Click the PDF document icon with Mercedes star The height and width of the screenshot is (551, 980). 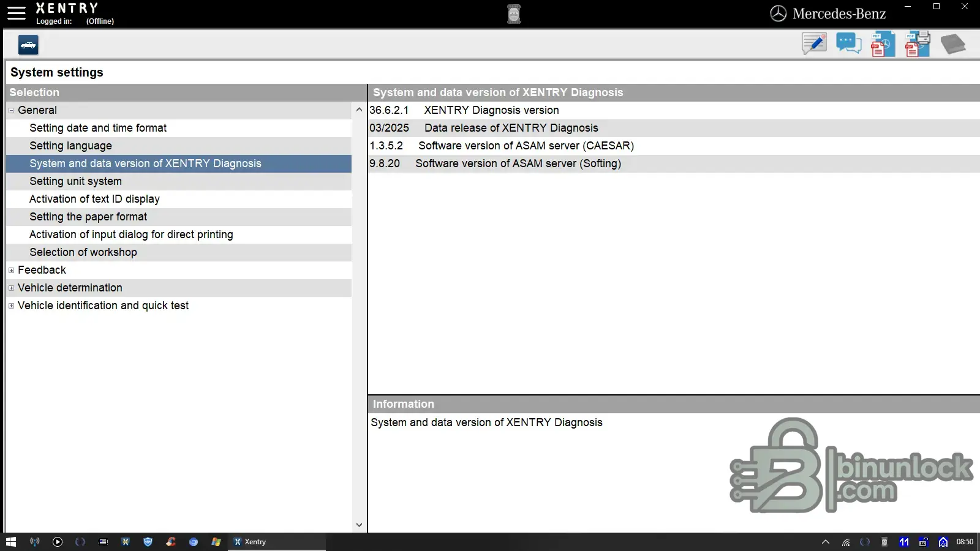click(883, 45)
